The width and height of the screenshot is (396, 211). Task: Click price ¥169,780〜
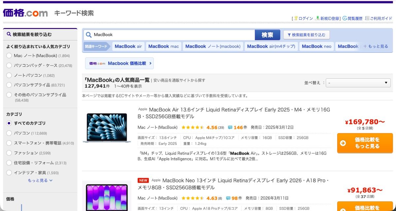(x=365, y=122)
